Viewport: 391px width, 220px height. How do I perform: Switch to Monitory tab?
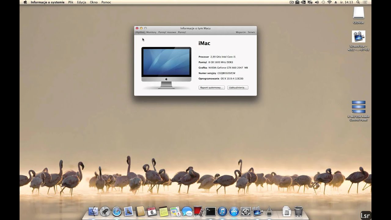pos(151,32)
